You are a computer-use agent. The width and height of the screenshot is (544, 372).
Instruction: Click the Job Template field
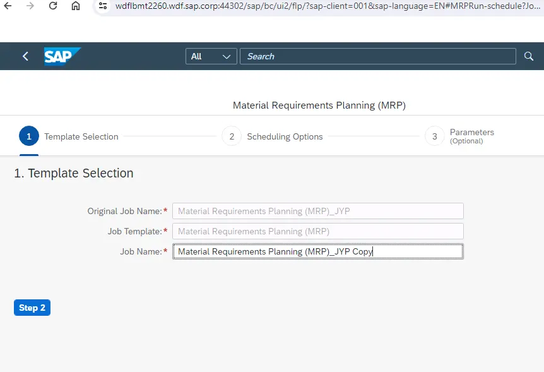tap(317, 231)
